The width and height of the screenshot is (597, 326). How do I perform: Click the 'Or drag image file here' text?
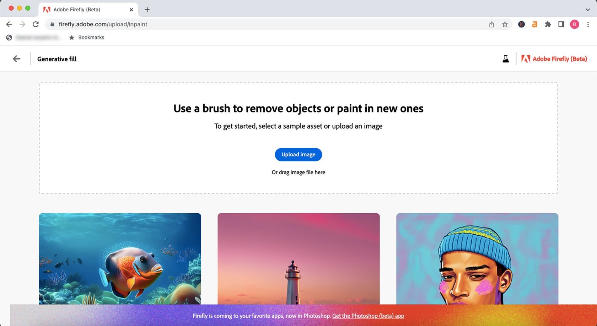tap(298, 172)
